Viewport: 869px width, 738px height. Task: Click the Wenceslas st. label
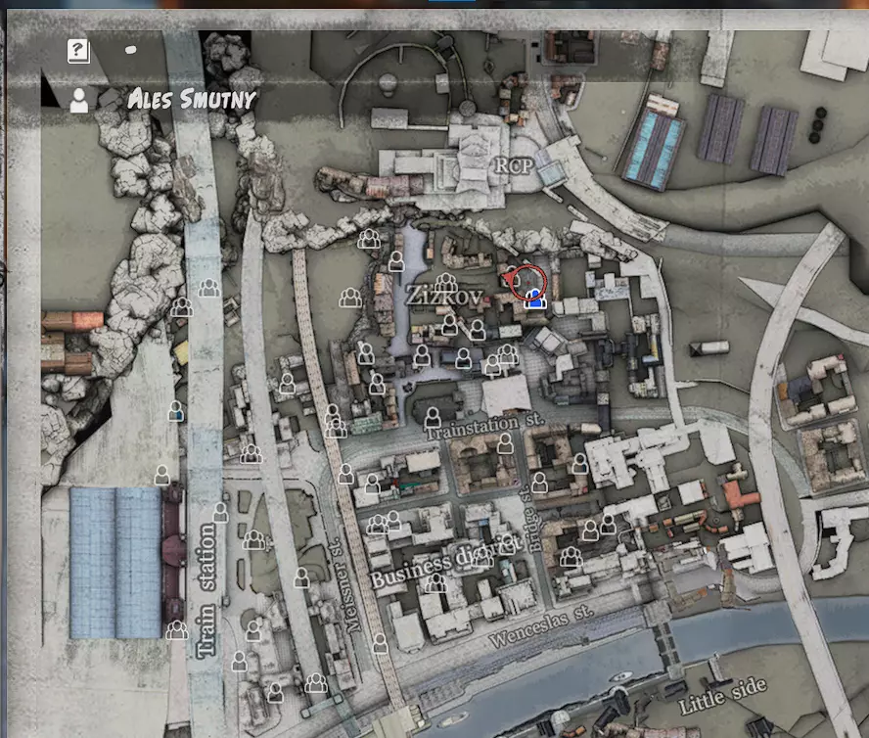541,626
